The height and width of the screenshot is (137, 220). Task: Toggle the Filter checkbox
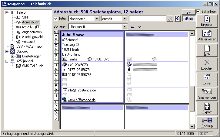point(55,19)
